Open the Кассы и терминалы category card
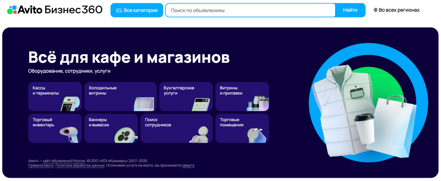441x181 pixels. [55, 97]
